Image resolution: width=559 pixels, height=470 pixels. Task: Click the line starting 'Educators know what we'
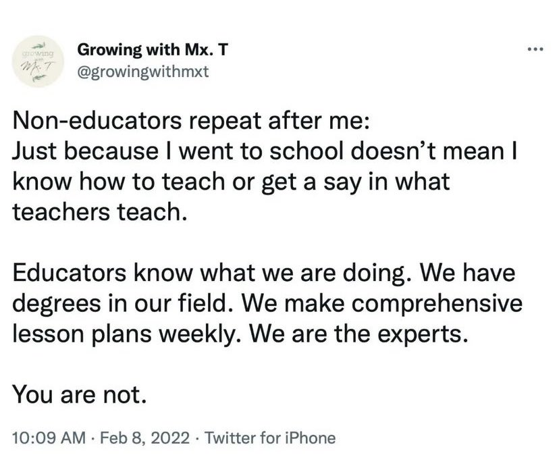pos(264,273)
